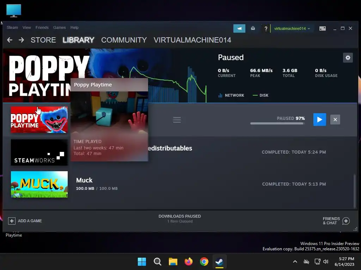Image resolution: width=361 pixels, height=270 pixels.
Task: Open Windows taskbar search
Action: pyautogui.click(x=158, y=262)
